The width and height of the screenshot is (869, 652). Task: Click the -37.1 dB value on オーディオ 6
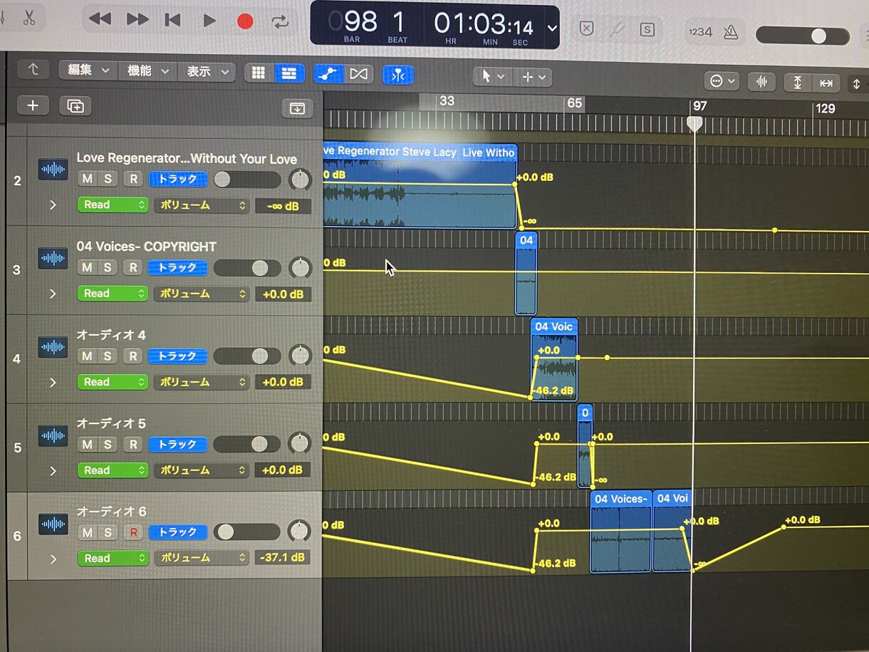coord(283,557)
